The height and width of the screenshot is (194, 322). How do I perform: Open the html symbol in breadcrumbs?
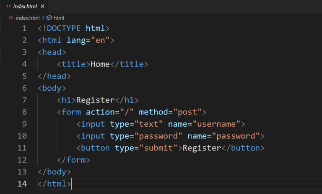click(59, 18)
